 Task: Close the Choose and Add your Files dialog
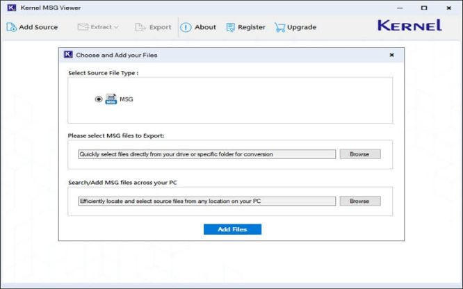392,55
